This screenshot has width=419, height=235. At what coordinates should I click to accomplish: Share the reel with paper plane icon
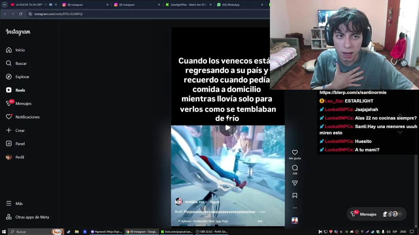tap(295, 183)
